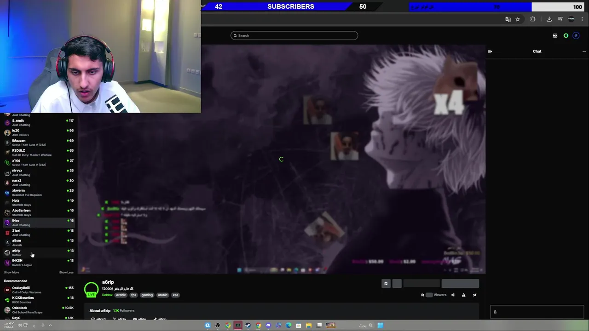The height and width of the screenshot is (331, 589).
Task: Open the Roblox category link
Action: click(x=107, y=295)
